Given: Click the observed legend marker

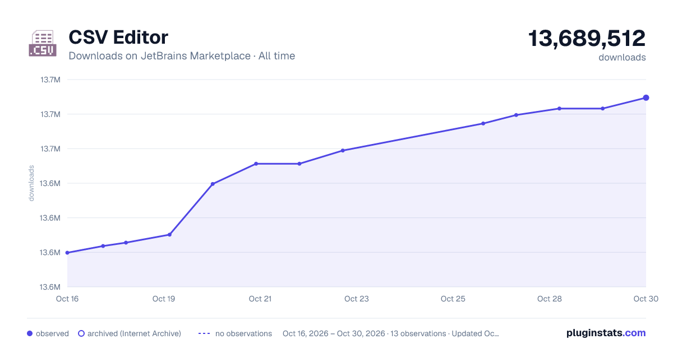Looking at the screenshot, I should coord(30,333).
